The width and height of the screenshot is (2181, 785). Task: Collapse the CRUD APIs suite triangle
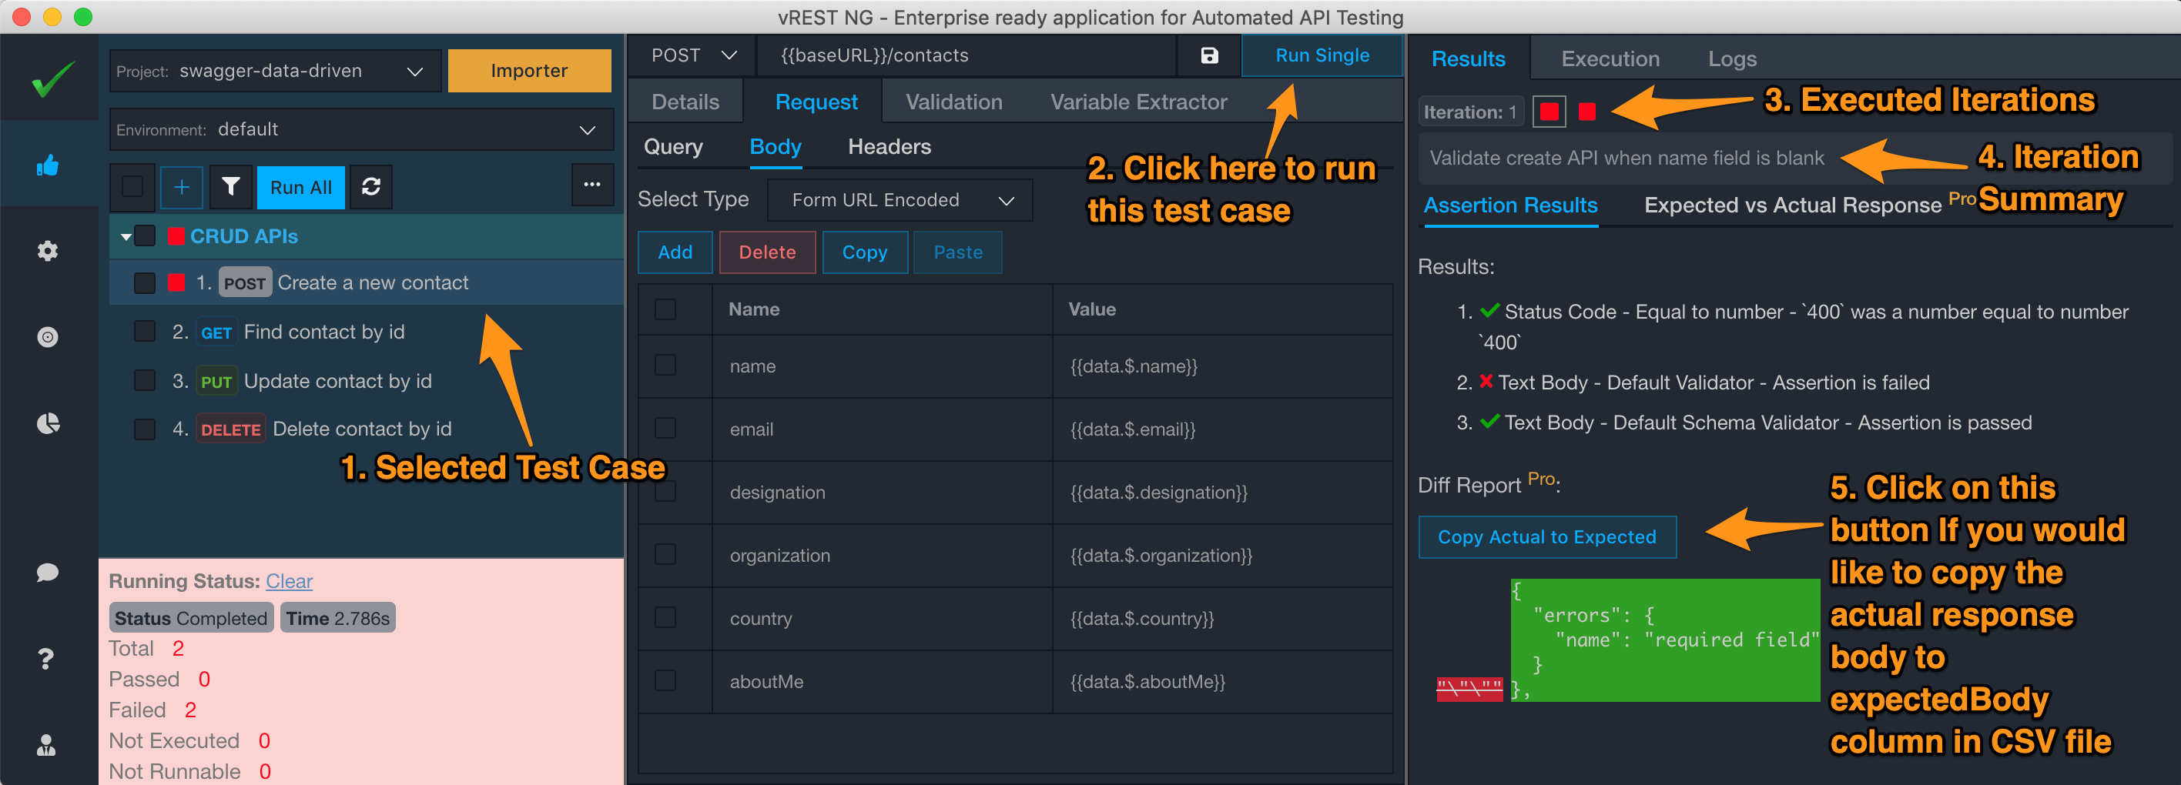(126, 237)
